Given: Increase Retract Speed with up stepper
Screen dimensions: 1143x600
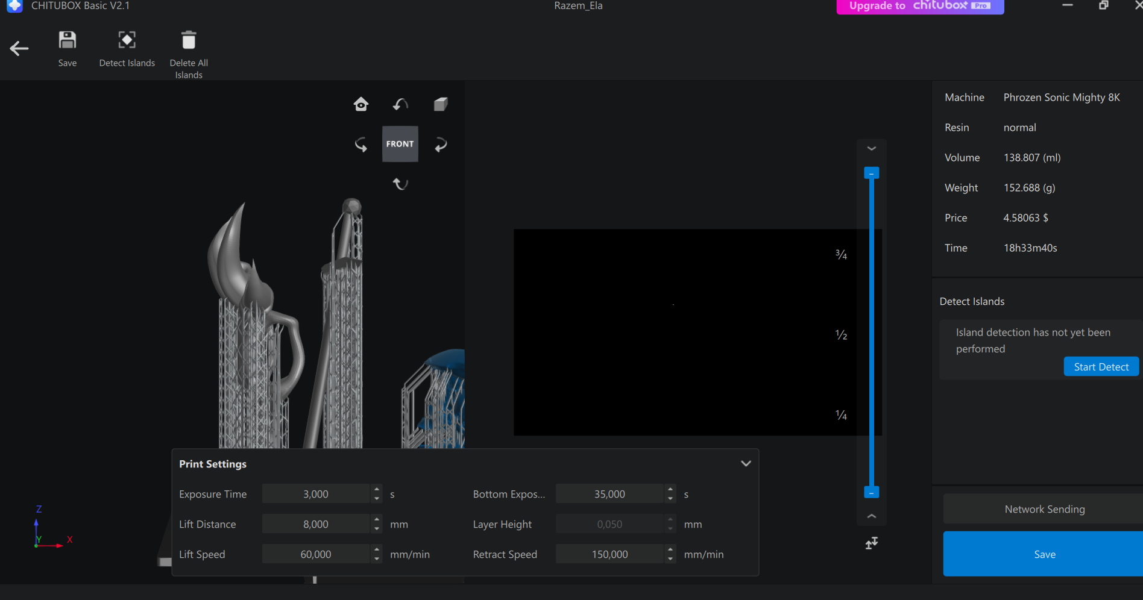Looking at the screenshot, I should [670, 549].
